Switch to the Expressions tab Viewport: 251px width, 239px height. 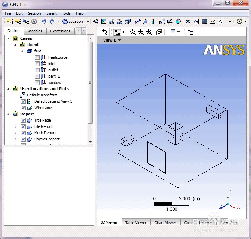(60, 31)
